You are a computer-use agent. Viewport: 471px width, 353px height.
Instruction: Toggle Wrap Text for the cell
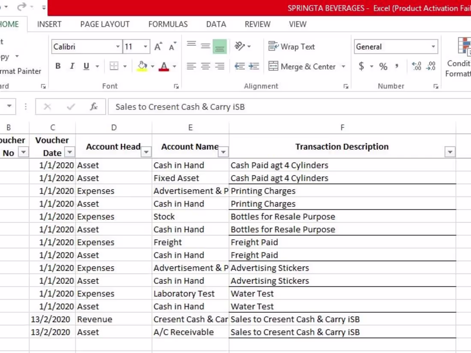point(291,47)
